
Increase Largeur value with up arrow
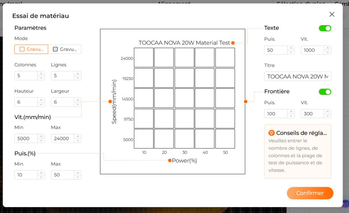tap(78, 100)
